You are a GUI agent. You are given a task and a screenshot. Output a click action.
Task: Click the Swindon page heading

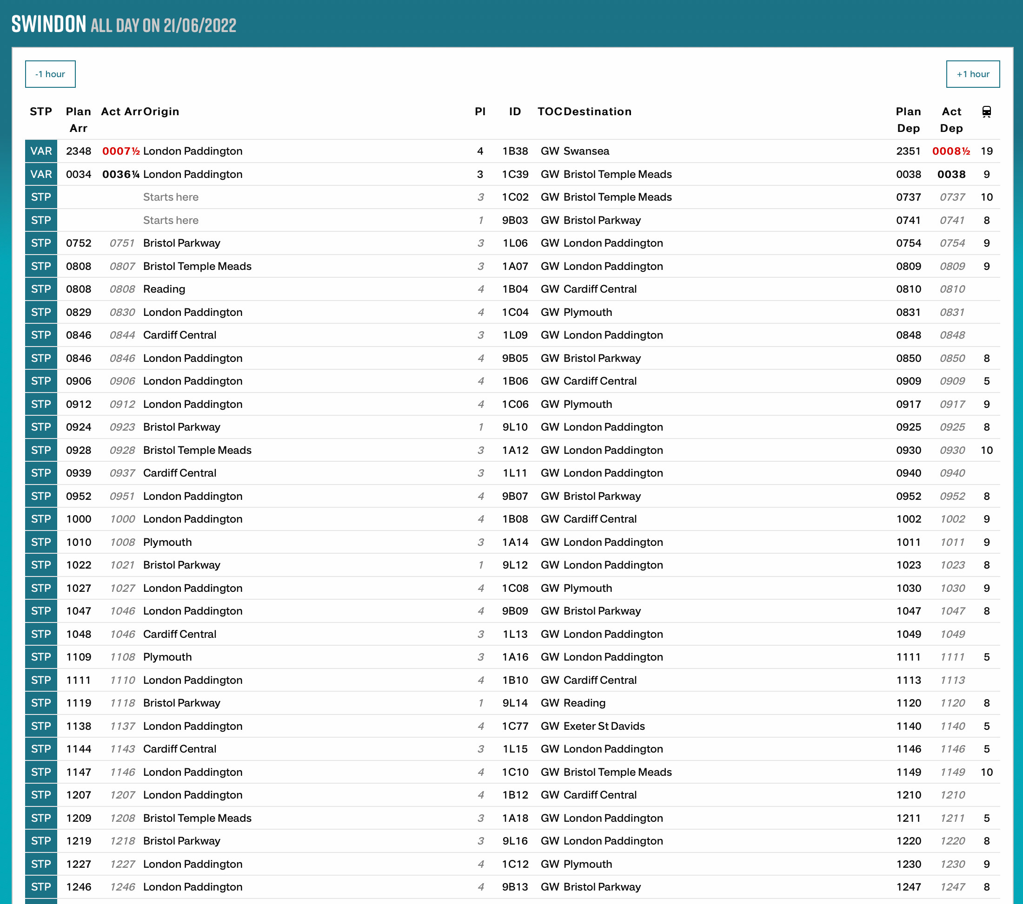pyautogui.click(x=49, y=24)
